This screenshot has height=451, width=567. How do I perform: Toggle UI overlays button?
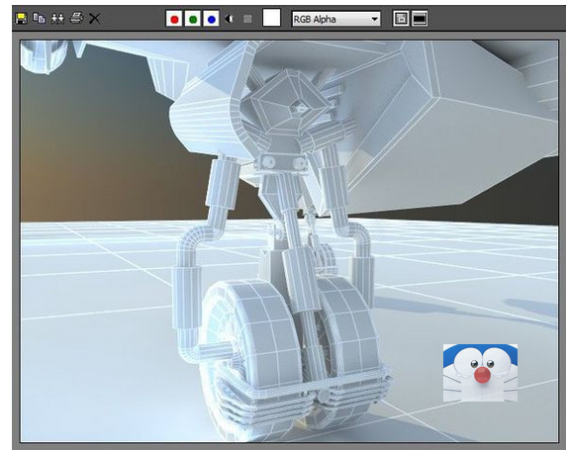point(401,19)
